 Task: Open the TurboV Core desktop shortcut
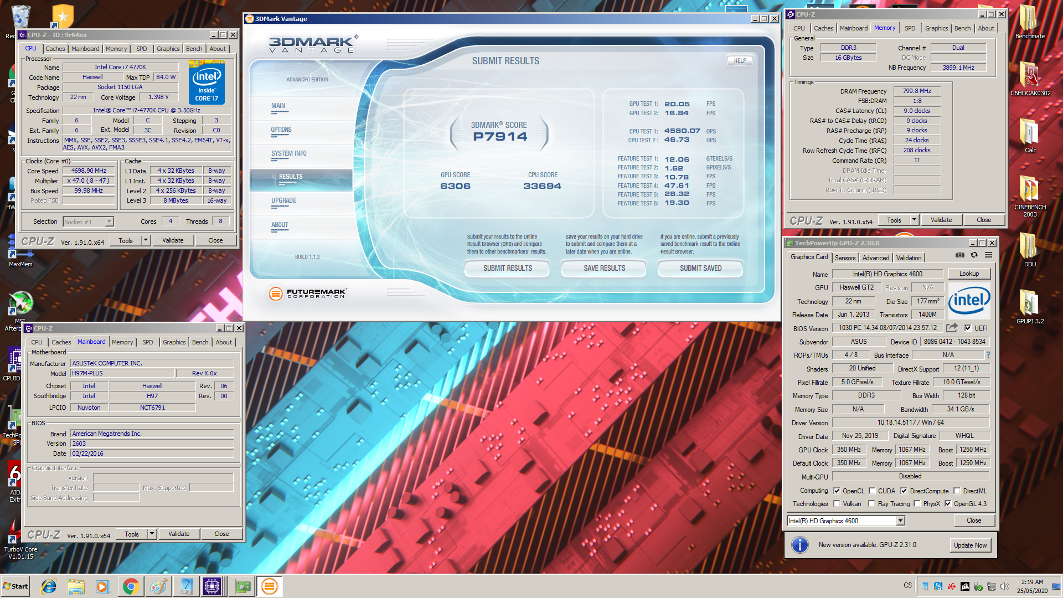point(20,539)
